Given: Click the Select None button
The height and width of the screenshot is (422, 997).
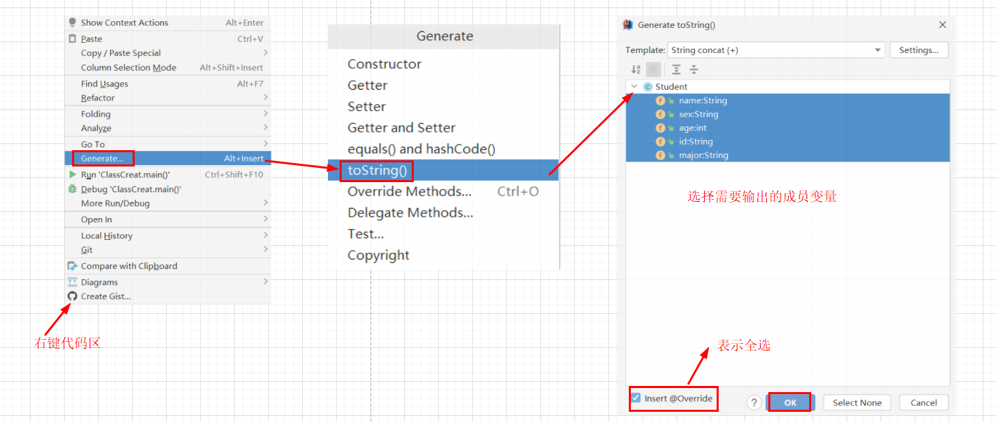Looking at the screenshot, I should click(x=857, y=402).
